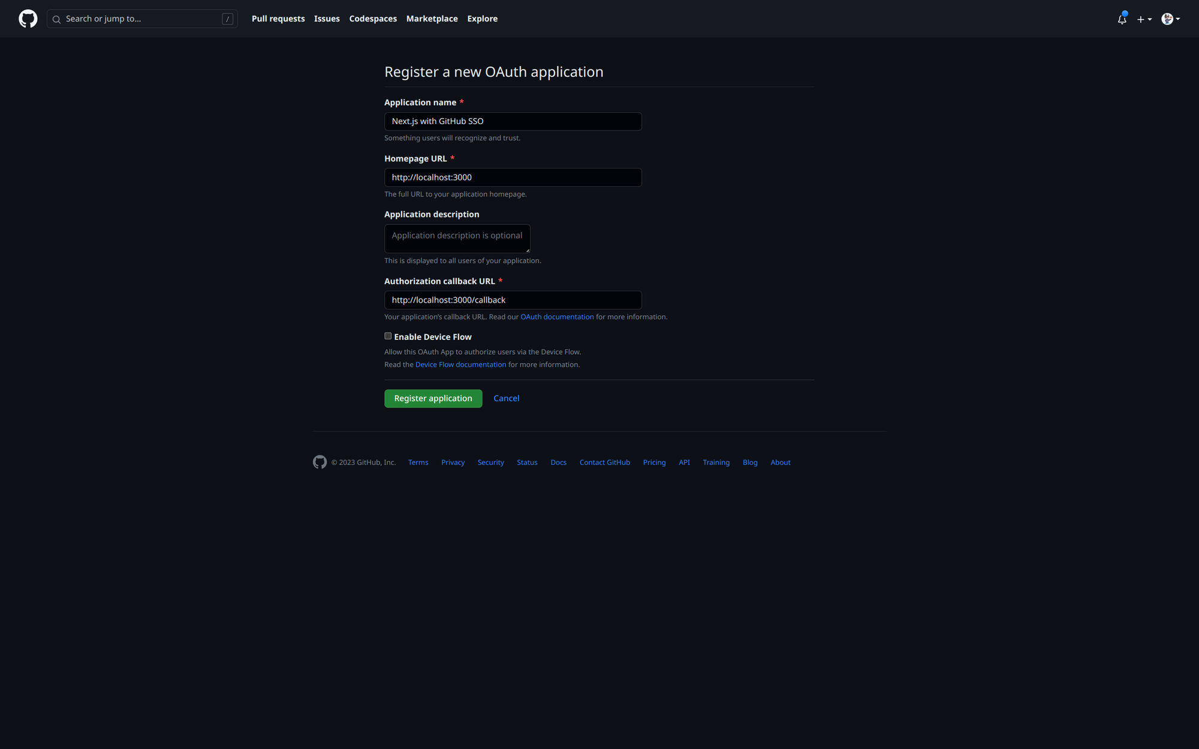Open the Training footer link
The height and width of the screenshot is (749, 1199).
(716, 463)
